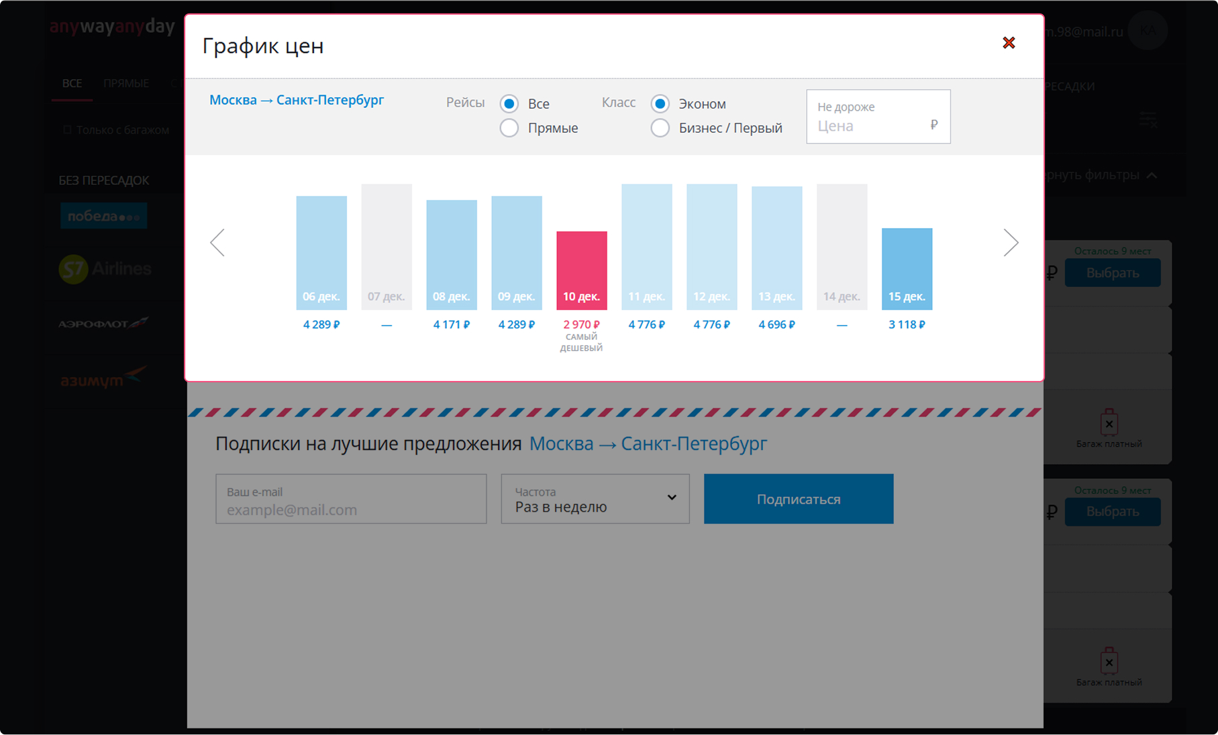The width and height of the screenshot is (1218, 735).
Task: Click the 'Ваш e-mail' input field
Action: pos(351,500)
